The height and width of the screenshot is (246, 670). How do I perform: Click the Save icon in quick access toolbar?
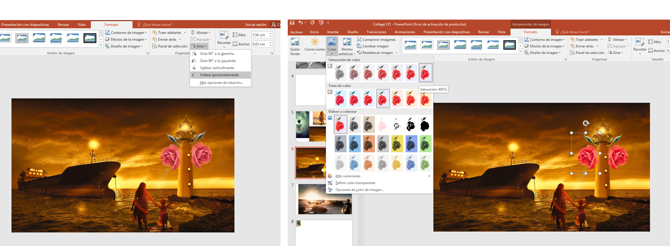[x=292, y=23]
